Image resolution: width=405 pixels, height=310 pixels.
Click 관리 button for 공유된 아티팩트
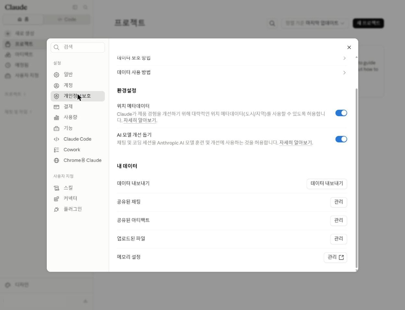pyautogui.click(x=338, y=221)
